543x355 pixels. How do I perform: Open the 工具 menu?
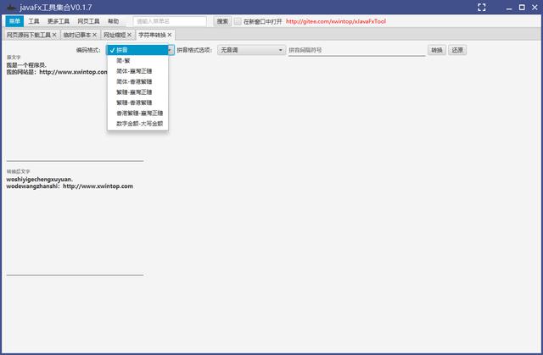coord(34,21)
